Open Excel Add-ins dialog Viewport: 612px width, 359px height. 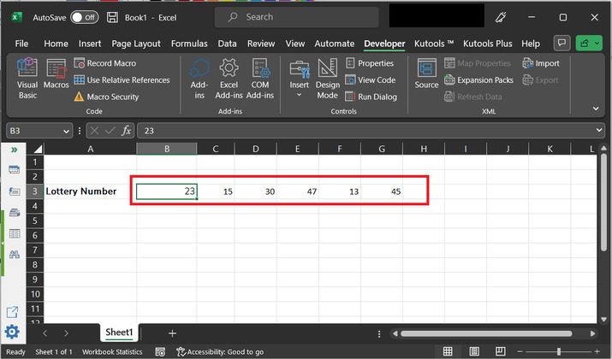[229, 79]
